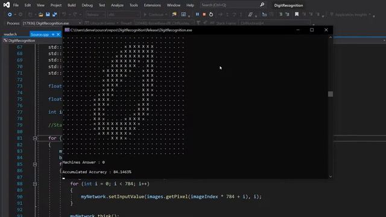Pause debugging with Break All
The width and height of the screenshot is (386, 217).
point(197,14)
